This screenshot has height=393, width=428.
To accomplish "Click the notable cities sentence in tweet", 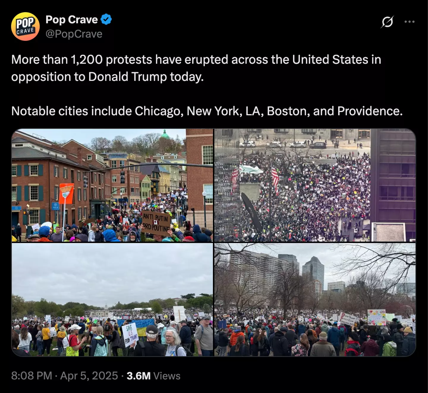I will tap(207, 111).
